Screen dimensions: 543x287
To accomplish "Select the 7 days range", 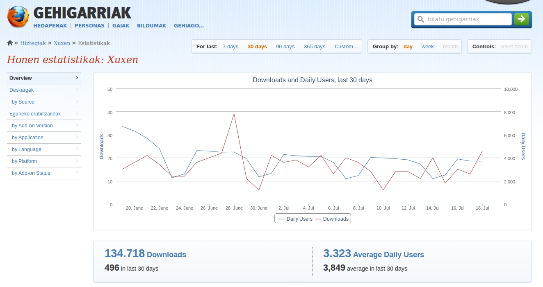I will (x=230, y=47).
